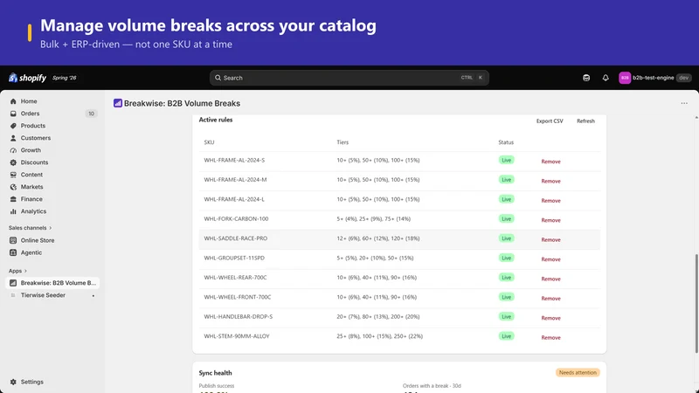The height and width of the screenshot is (393, 699).
Task: Click the Search input field
Action: [349, 78]
